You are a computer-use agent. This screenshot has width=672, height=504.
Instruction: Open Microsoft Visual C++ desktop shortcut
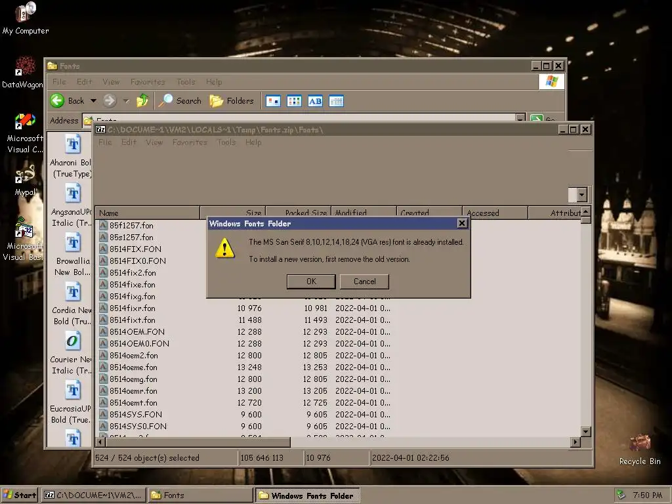pyautogui.click(x=25, y=133)
